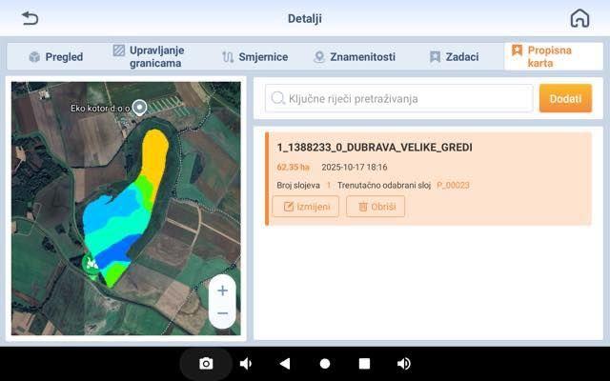Zoom out on the map
Image resolution: width=610 pixels, height=381 pixels.
click(x=222, y=313)
